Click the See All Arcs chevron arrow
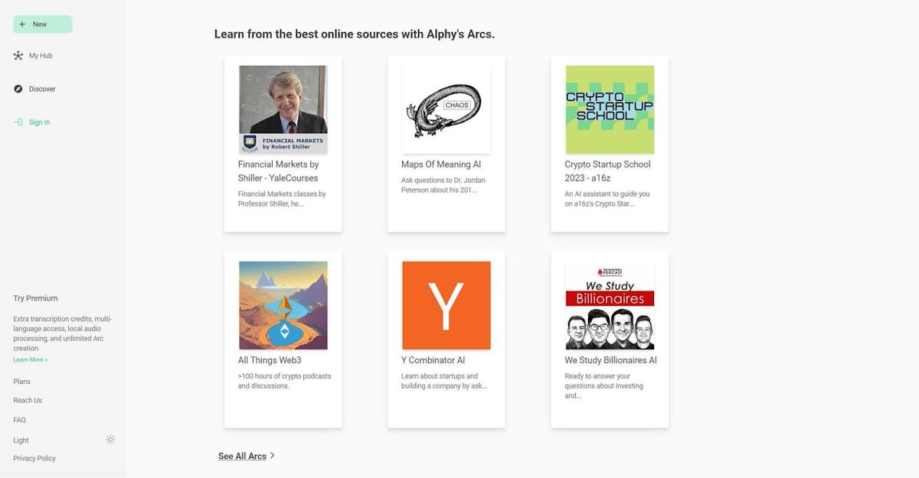The image size is (919, 478). [272, 456]
